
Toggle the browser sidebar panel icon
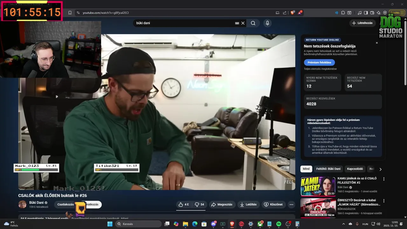pos(366,13)
